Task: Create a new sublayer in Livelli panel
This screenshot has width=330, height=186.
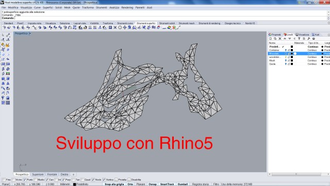Action: pyautogui.click(x=275, y=39)
